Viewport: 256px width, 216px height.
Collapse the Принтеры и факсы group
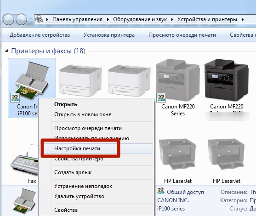[x=6, y=51]
